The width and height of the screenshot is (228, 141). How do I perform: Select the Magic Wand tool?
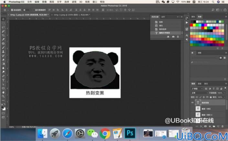coord(3,31)
